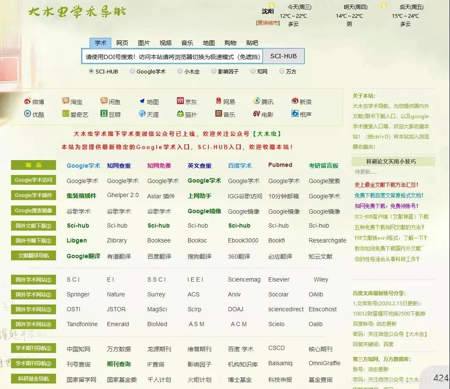Click the Springer link
Screen dimensions: 450x389
pyautogui.click(x=78, y=294)
